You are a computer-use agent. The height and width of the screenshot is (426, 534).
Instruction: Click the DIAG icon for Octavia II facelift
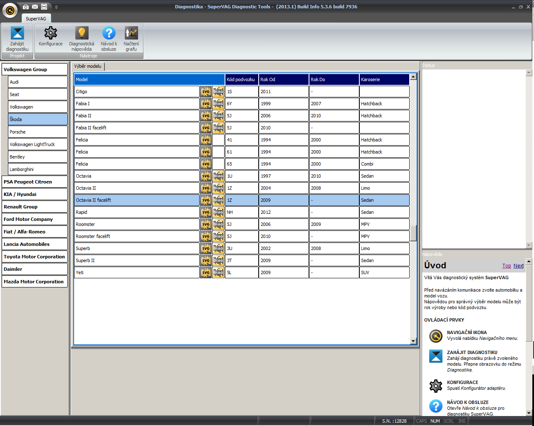click(x=218, y=200)
